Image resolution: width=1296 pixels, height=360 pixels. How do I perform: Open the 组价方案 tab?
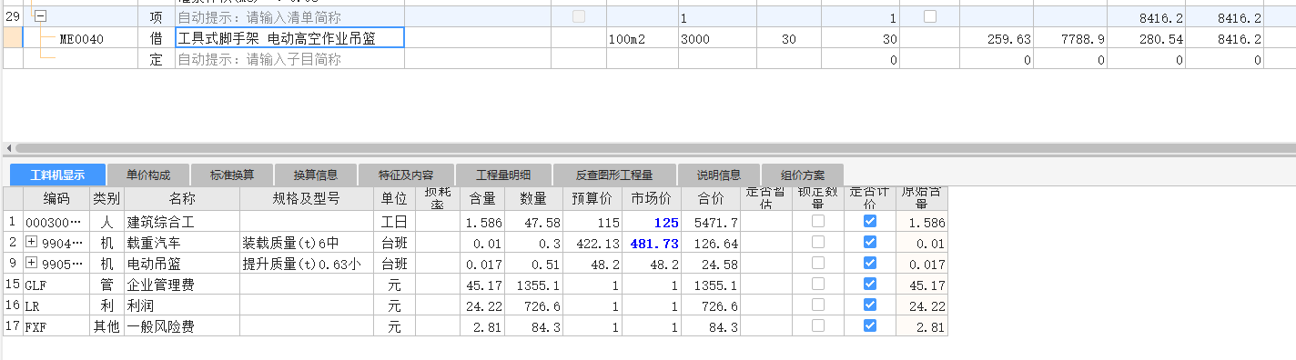tap(803, 175)
